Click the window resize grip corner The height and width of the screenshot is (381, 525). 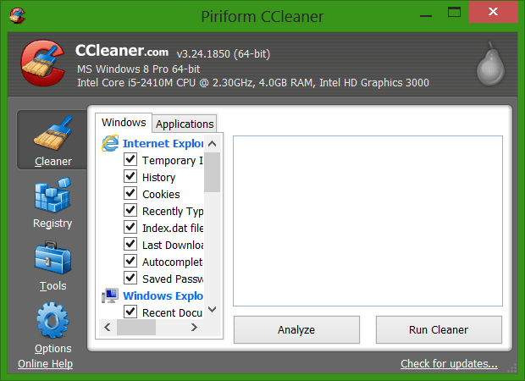pos(512,368)
